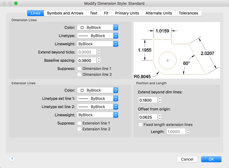229x168 pixels.
Task: Select the Primary Units tab
Action: pos(127,13)
